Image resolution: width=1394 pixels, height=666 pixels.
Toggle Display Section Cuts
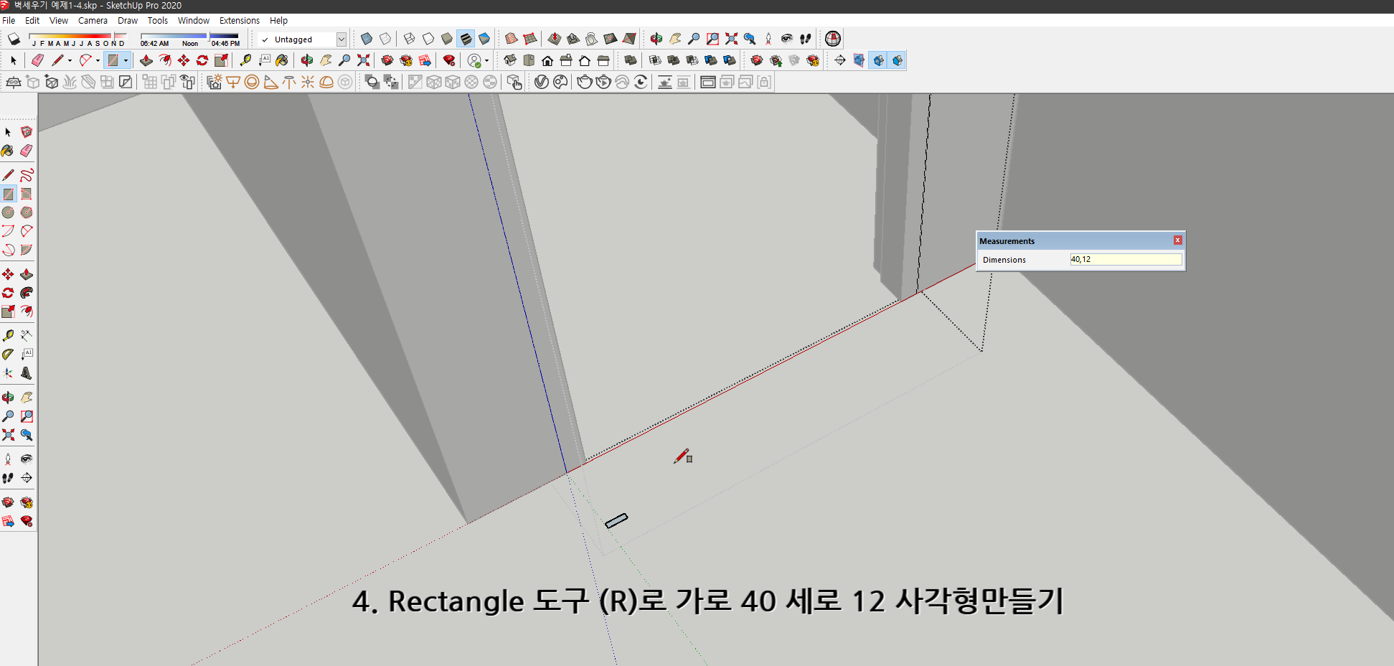click(878, 60)
